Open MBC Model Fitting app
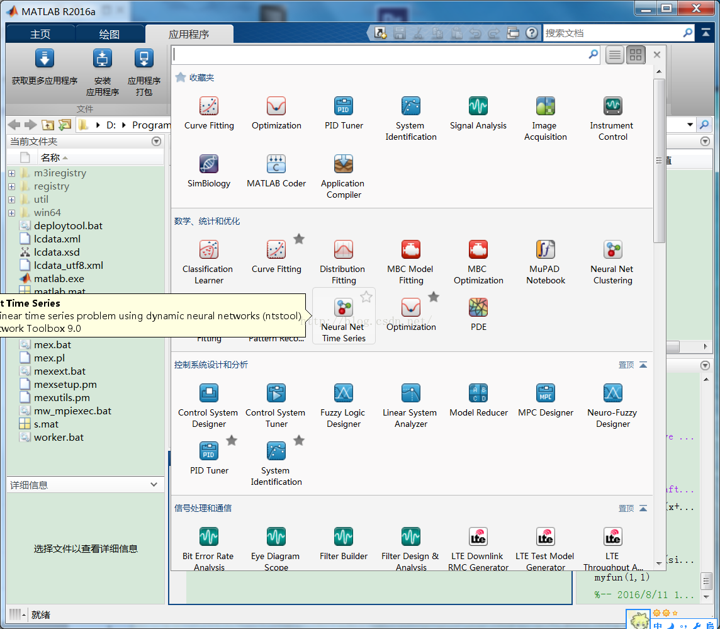The image size is (720, 629). point(410,262)
